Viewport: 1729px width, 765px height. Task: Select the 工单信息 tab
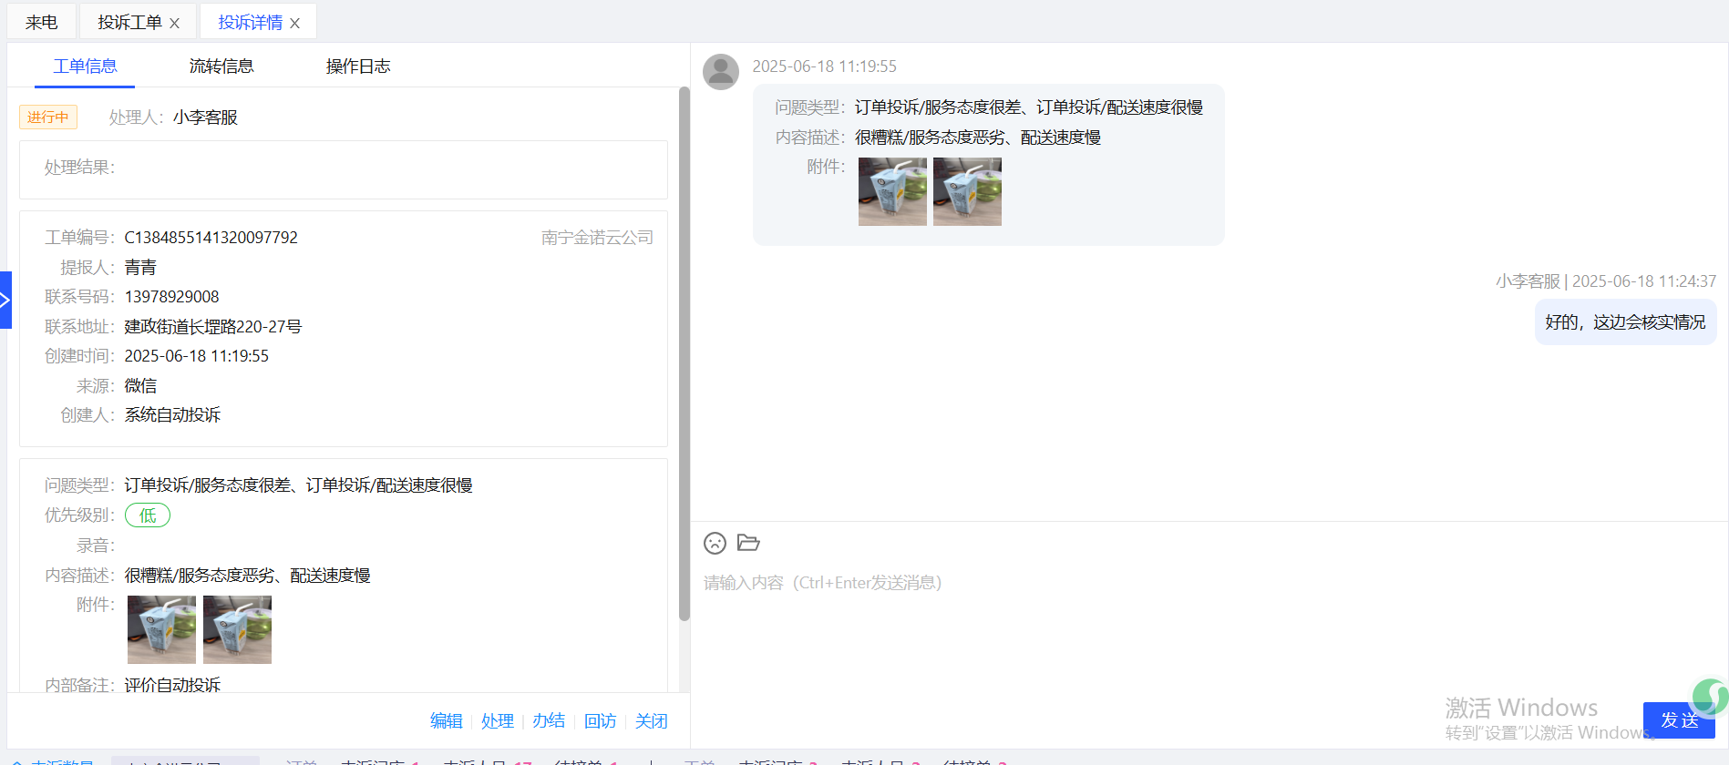click(85, 66)
